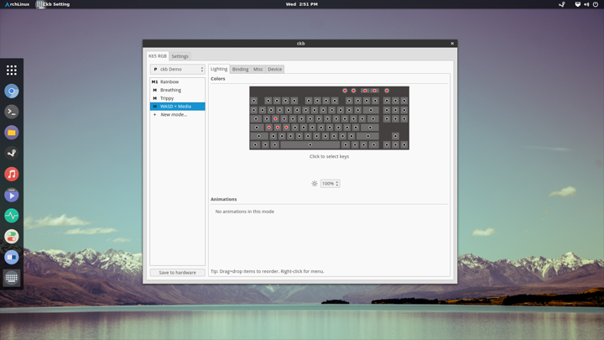Click the spacebar on keyboard layout
Screen dimensions: 604x340
coord(310,144)
